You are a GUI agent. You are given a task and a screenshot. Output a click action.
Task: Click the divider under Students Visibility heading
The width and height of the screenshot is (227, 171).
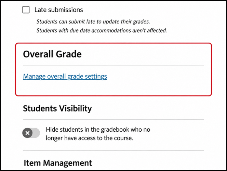click(113, 119)
